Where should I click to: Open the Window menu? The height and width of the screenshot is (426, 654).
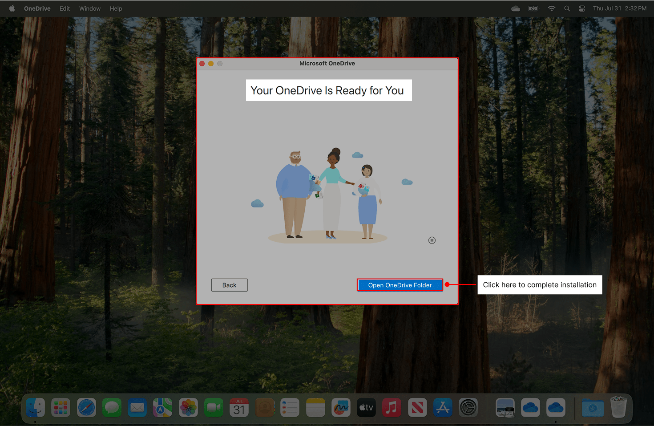coord(90,8)
